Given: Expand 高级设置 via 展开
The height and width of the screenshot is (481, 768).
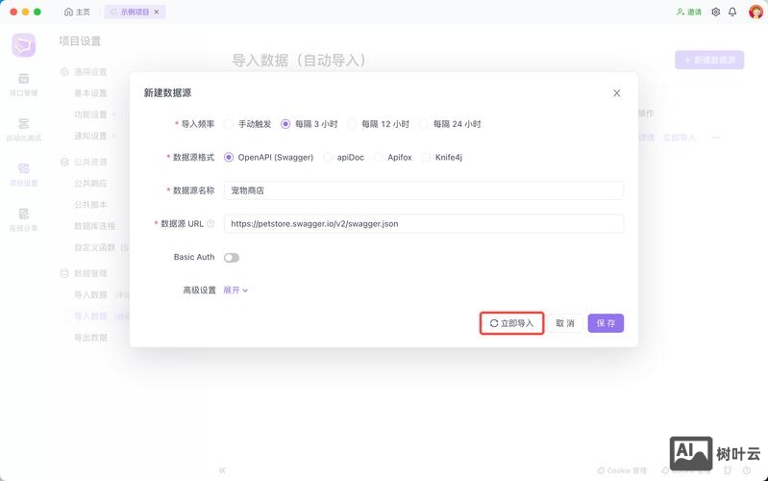Looking at the screenshot, I should 235,291.
